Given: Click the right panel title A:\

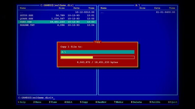Looking at the screenshot, I should point(138,5).
